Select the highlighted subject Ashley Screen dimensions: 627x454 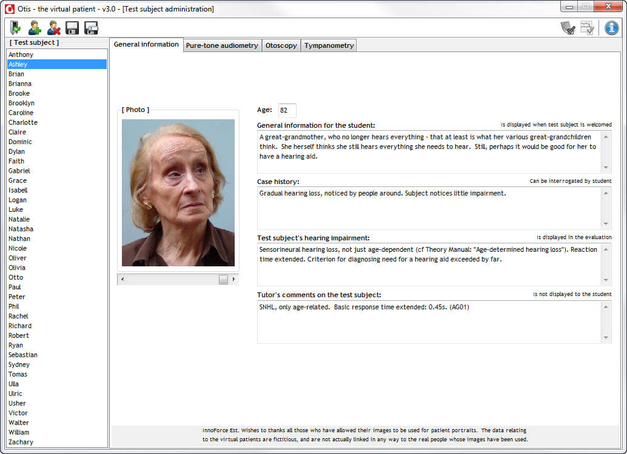coord(57,64)
